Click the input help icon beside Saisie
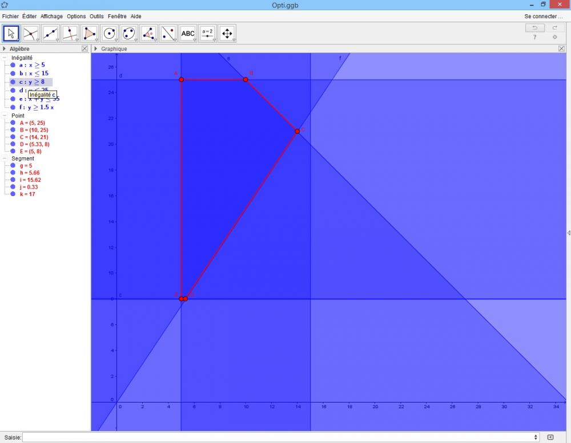The height and width of the screenshot is (443, 571). click(x=550, y=437)
